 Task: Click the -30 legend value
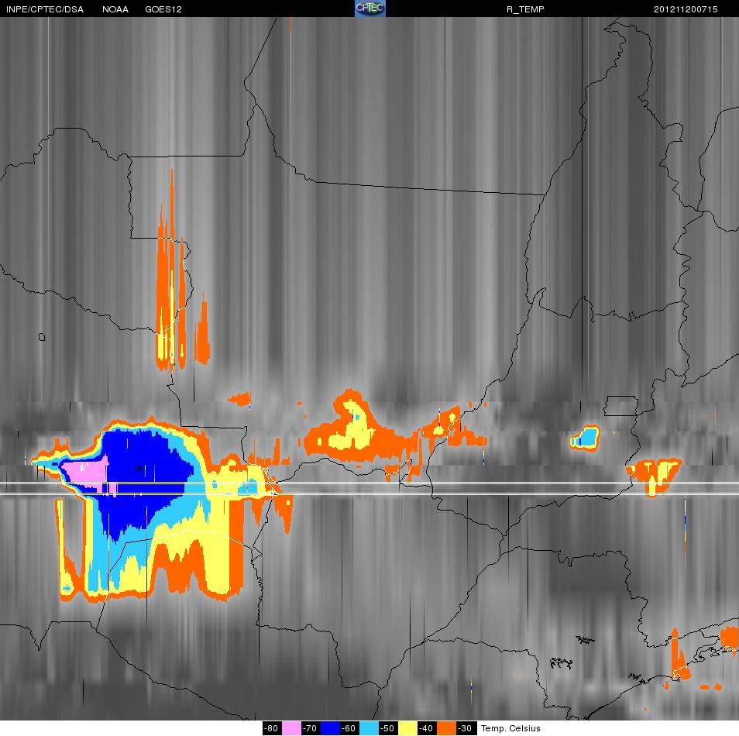click(x=466, y=728)
